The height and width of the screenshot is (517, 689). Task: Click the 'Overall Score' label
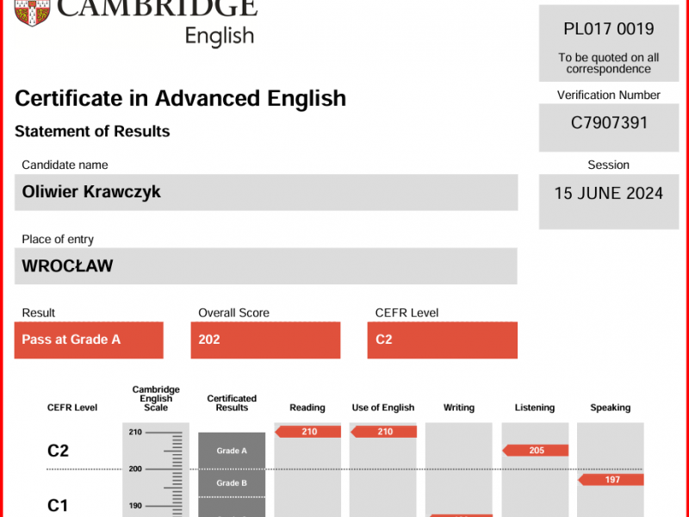pyautogui.click(x=233, y=313)
